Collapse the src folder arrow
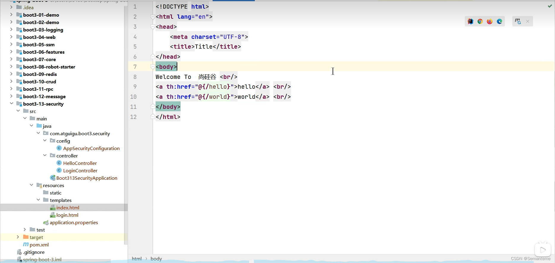This screenshot has width=555, height=263. click(x=18, y=111)
